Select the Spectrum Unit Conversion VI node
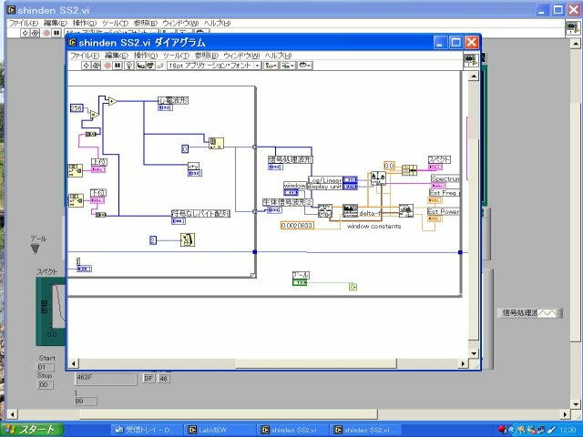This screenshot has width=583, height=437. (x=378, y=178)
